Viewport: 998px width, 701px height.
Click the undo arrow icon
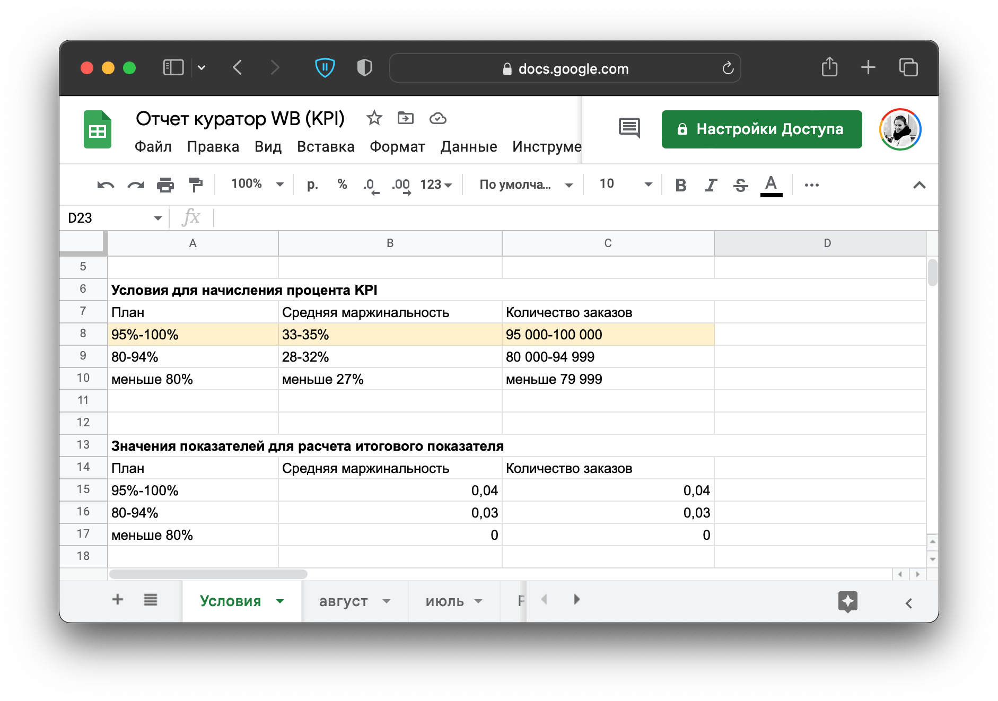[106, 185]
